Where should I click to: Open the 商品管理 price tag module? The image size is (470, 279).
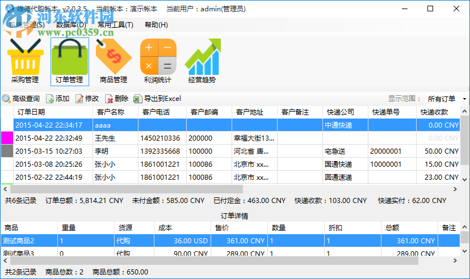click(114, 61)
